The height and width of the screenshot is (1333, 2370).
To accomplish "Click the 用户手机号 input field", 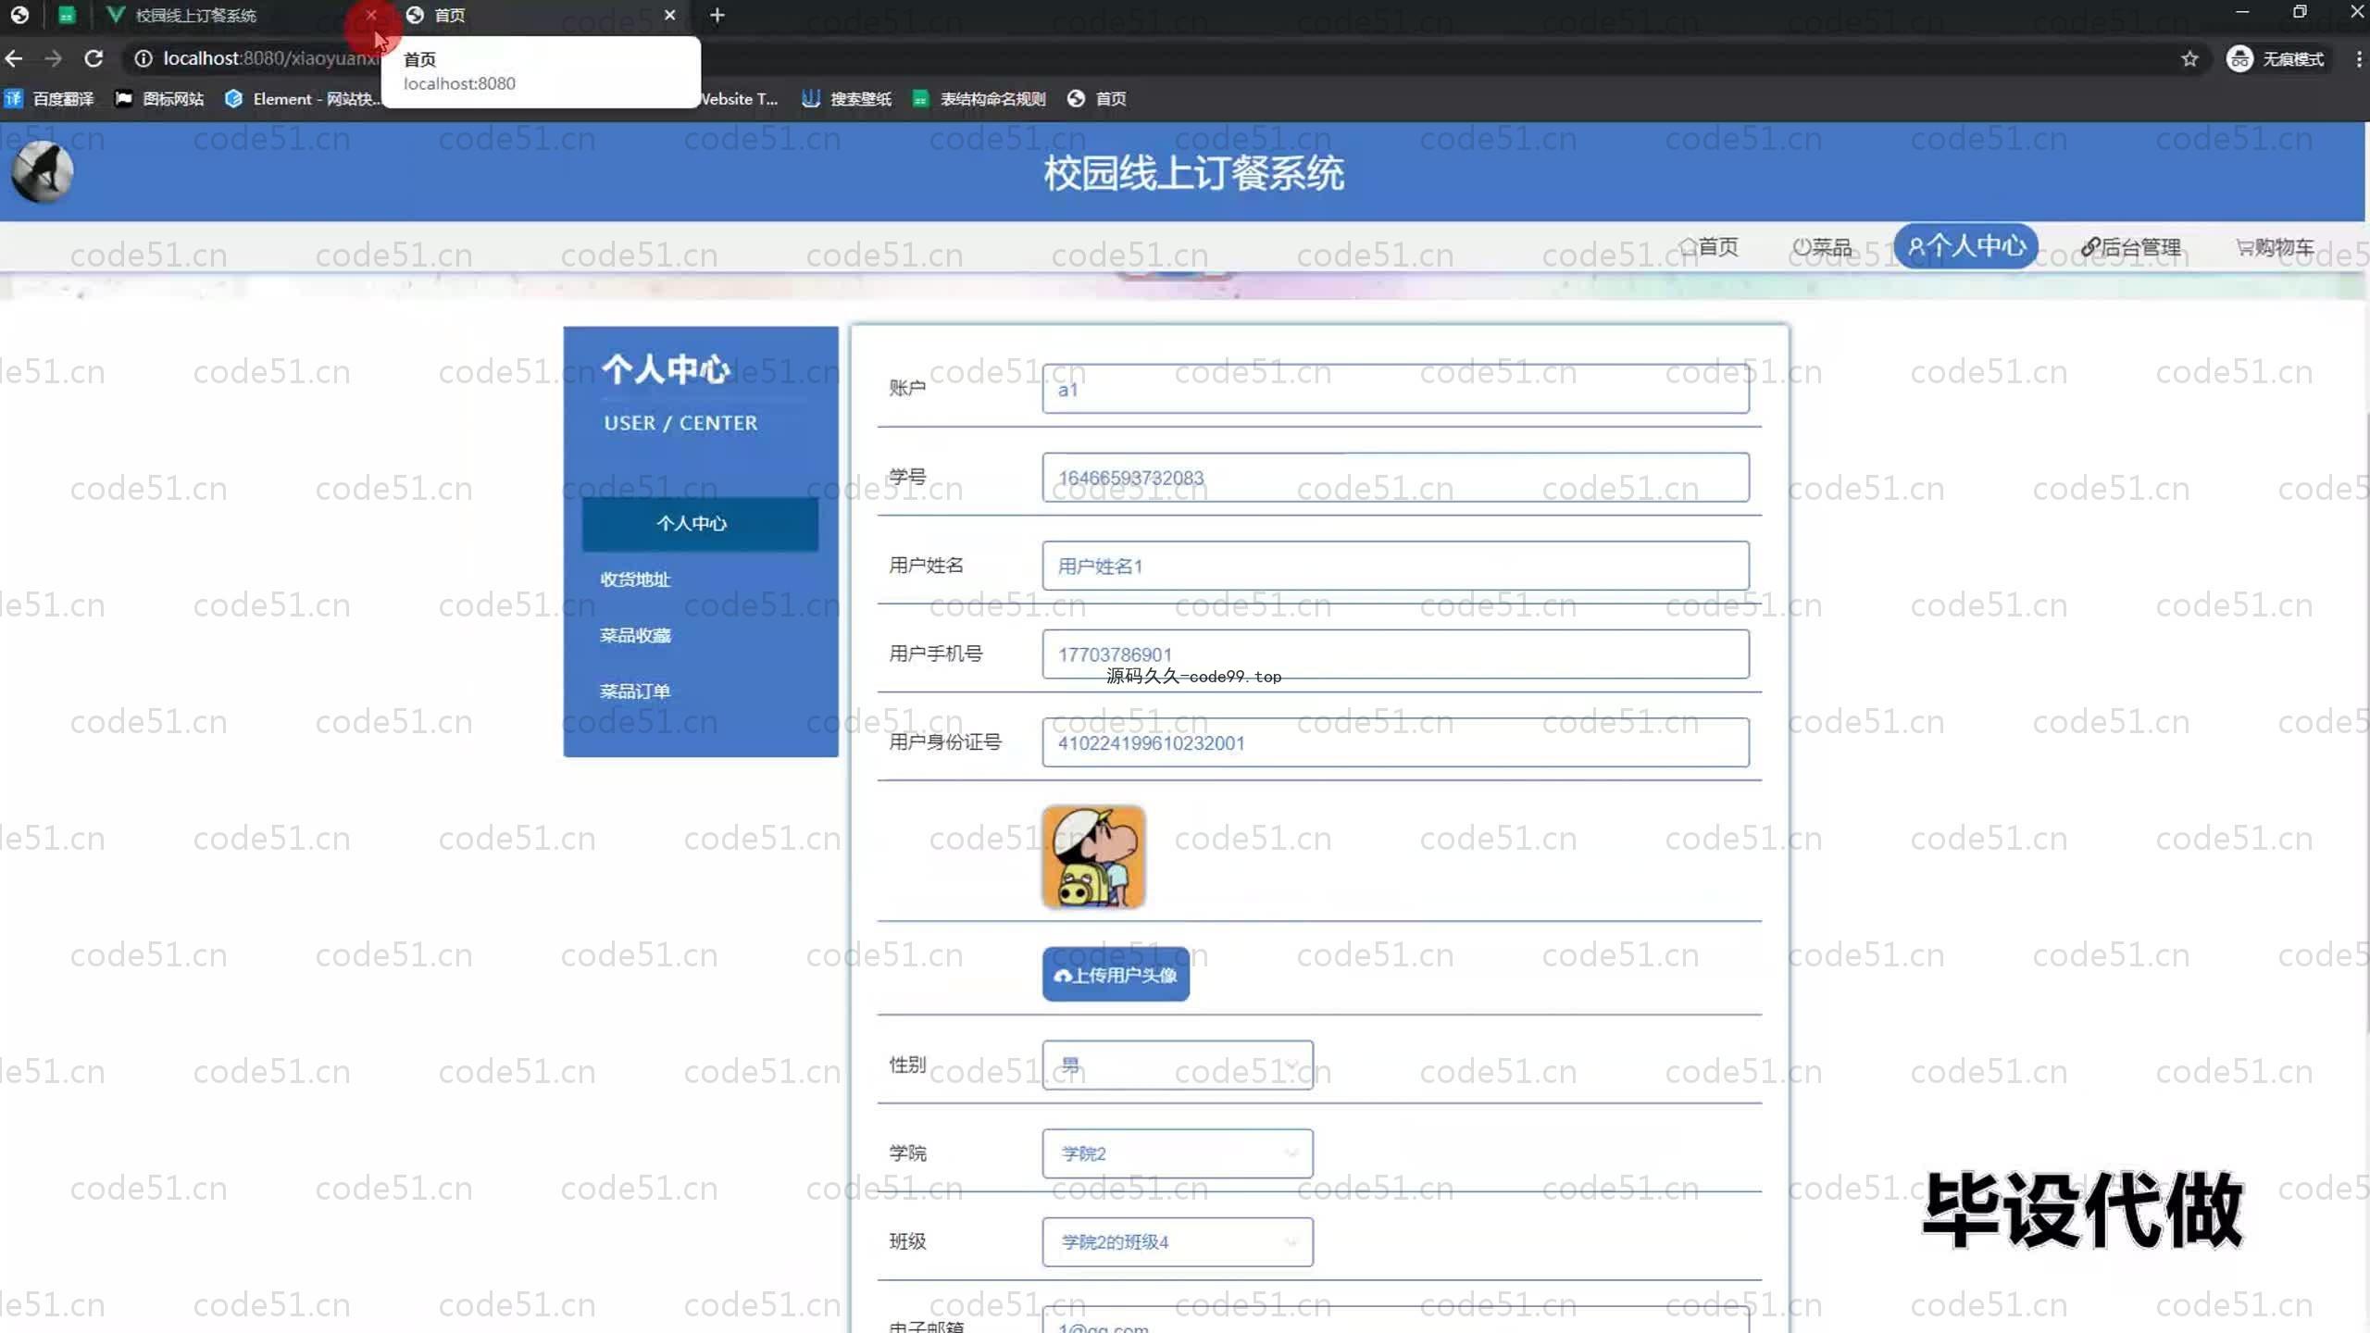I will (1395, 654).
